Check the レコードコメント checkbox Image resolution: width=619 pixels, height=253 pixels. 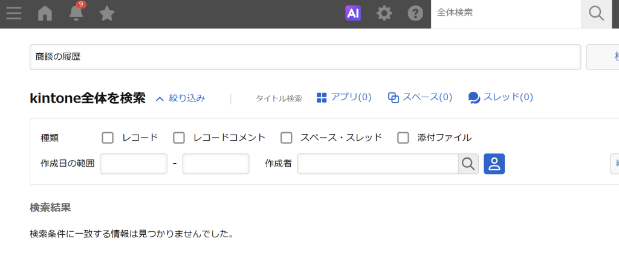[179, 138]
